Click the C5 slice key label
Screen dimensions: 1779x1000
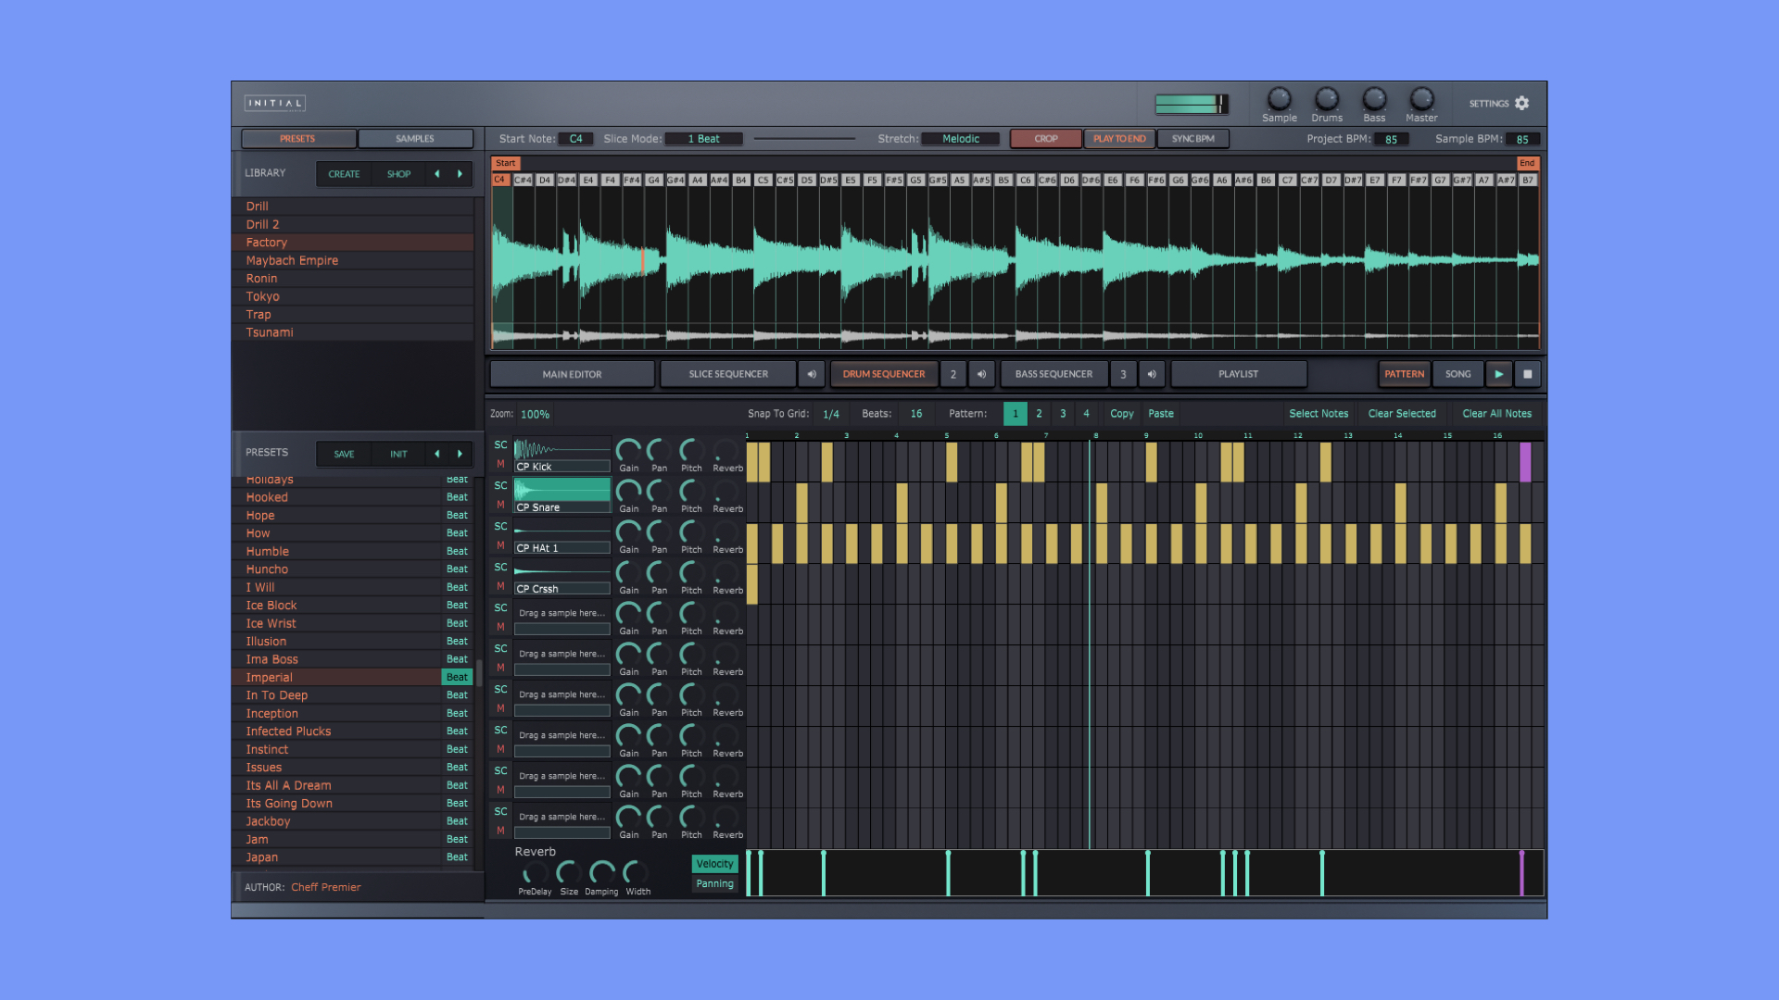(763, 181)
